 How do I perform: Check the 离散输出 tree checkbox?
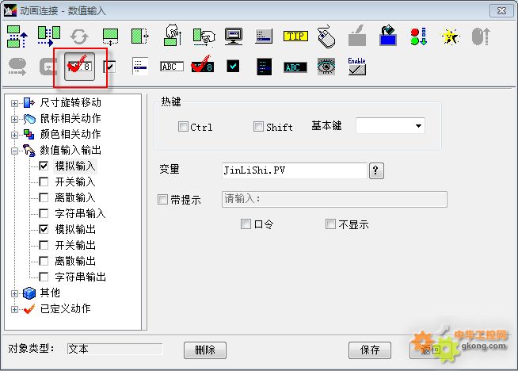[44, 261]
